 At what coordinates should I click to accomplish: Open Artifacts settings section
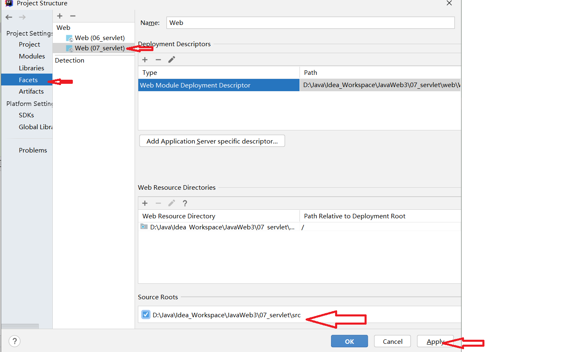click(x=31, y=91)
